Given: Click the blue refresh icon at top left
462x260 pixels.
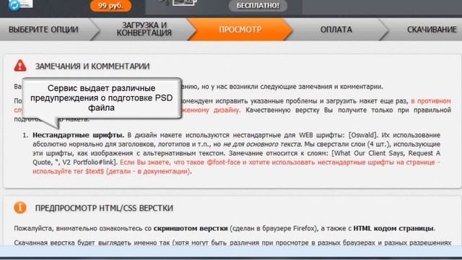Looking at the screenshot, I should click(x=14, y=5).
